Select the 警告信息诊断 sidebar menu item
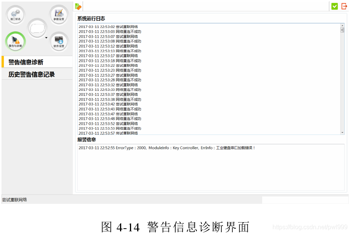This screenshot has height=234, width=351. [x=26, y=62]
